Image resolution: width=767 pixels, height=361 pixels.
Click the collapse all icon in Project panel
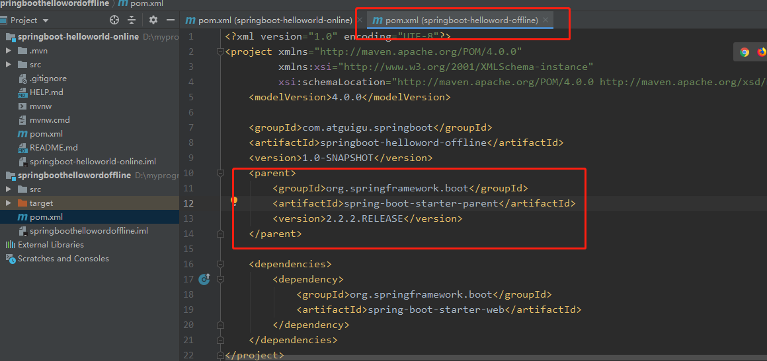tap(132, 20)
